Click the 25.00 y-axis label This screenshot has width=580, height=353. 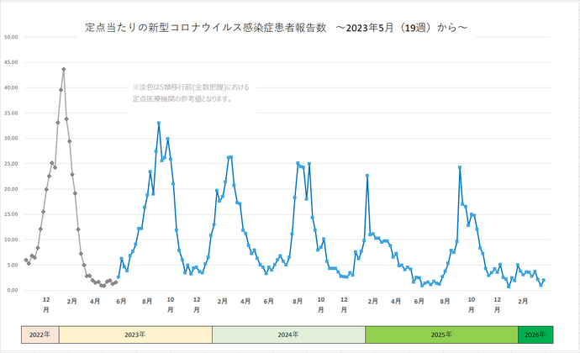click(x=11, y=164)
